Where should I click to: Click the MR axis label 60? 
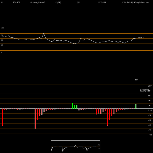click(149, 96)
